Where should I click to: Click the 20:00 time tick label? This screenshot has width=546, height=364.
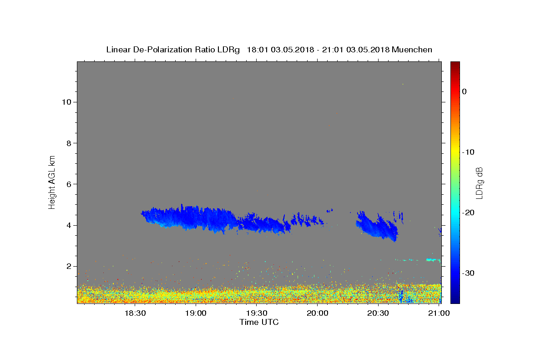(318, 313)
